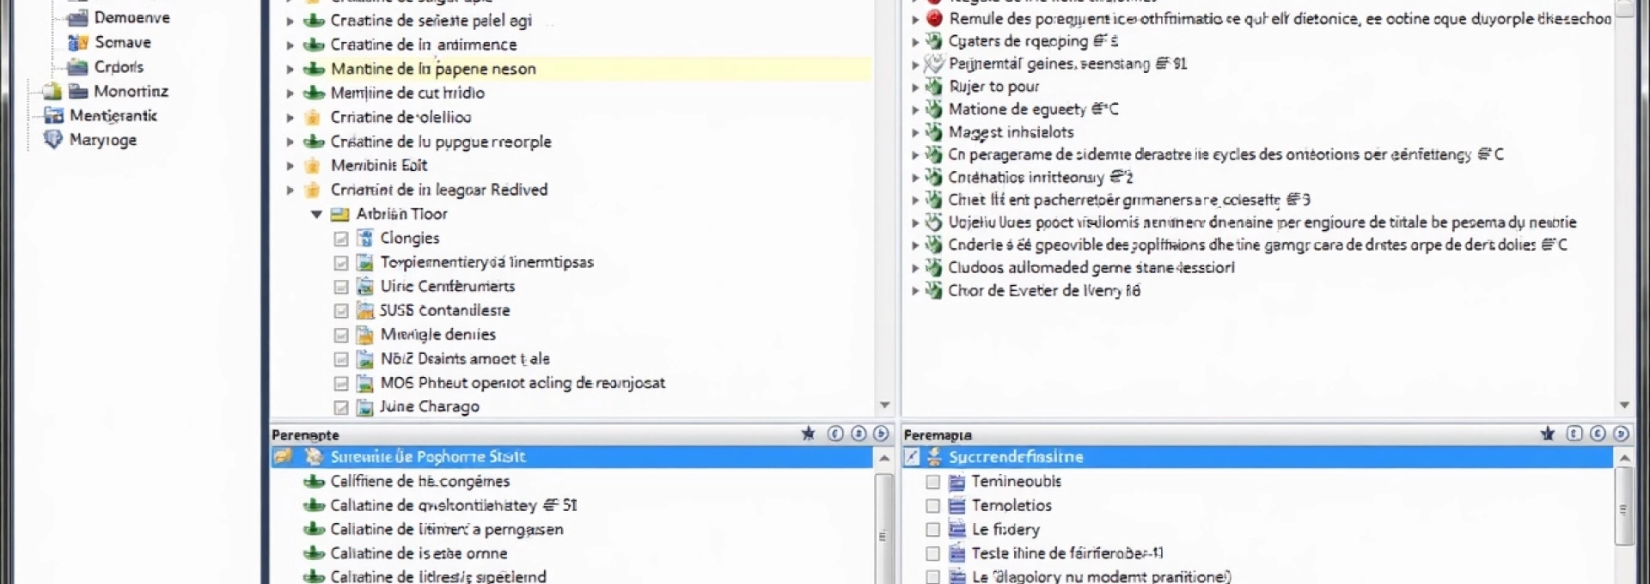Check the Temoletios checkbox
The height and width of the screenshot is (584, 1650).
pyautogui.click(x=932, y=506)
